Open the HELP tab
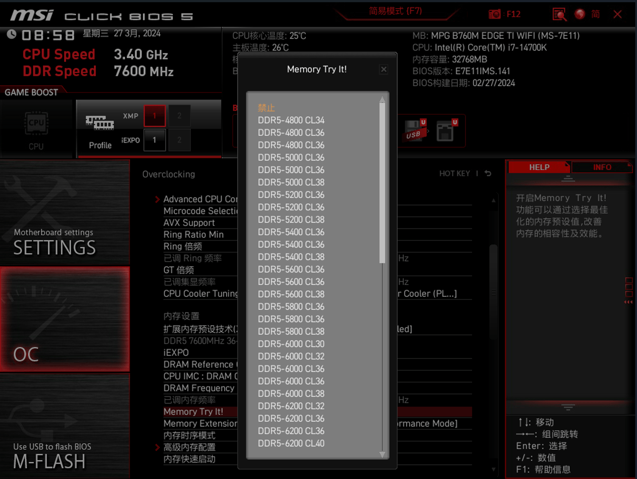Screen dimensions: 637x479 click(539, 167)
